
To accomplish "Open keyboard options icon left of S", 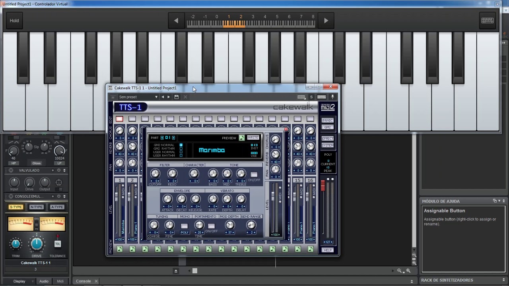I will 301,97.
